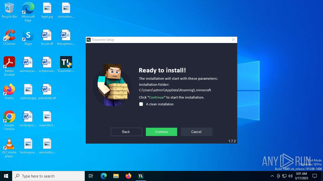Open the Windows Start menu

click(6, 176)
